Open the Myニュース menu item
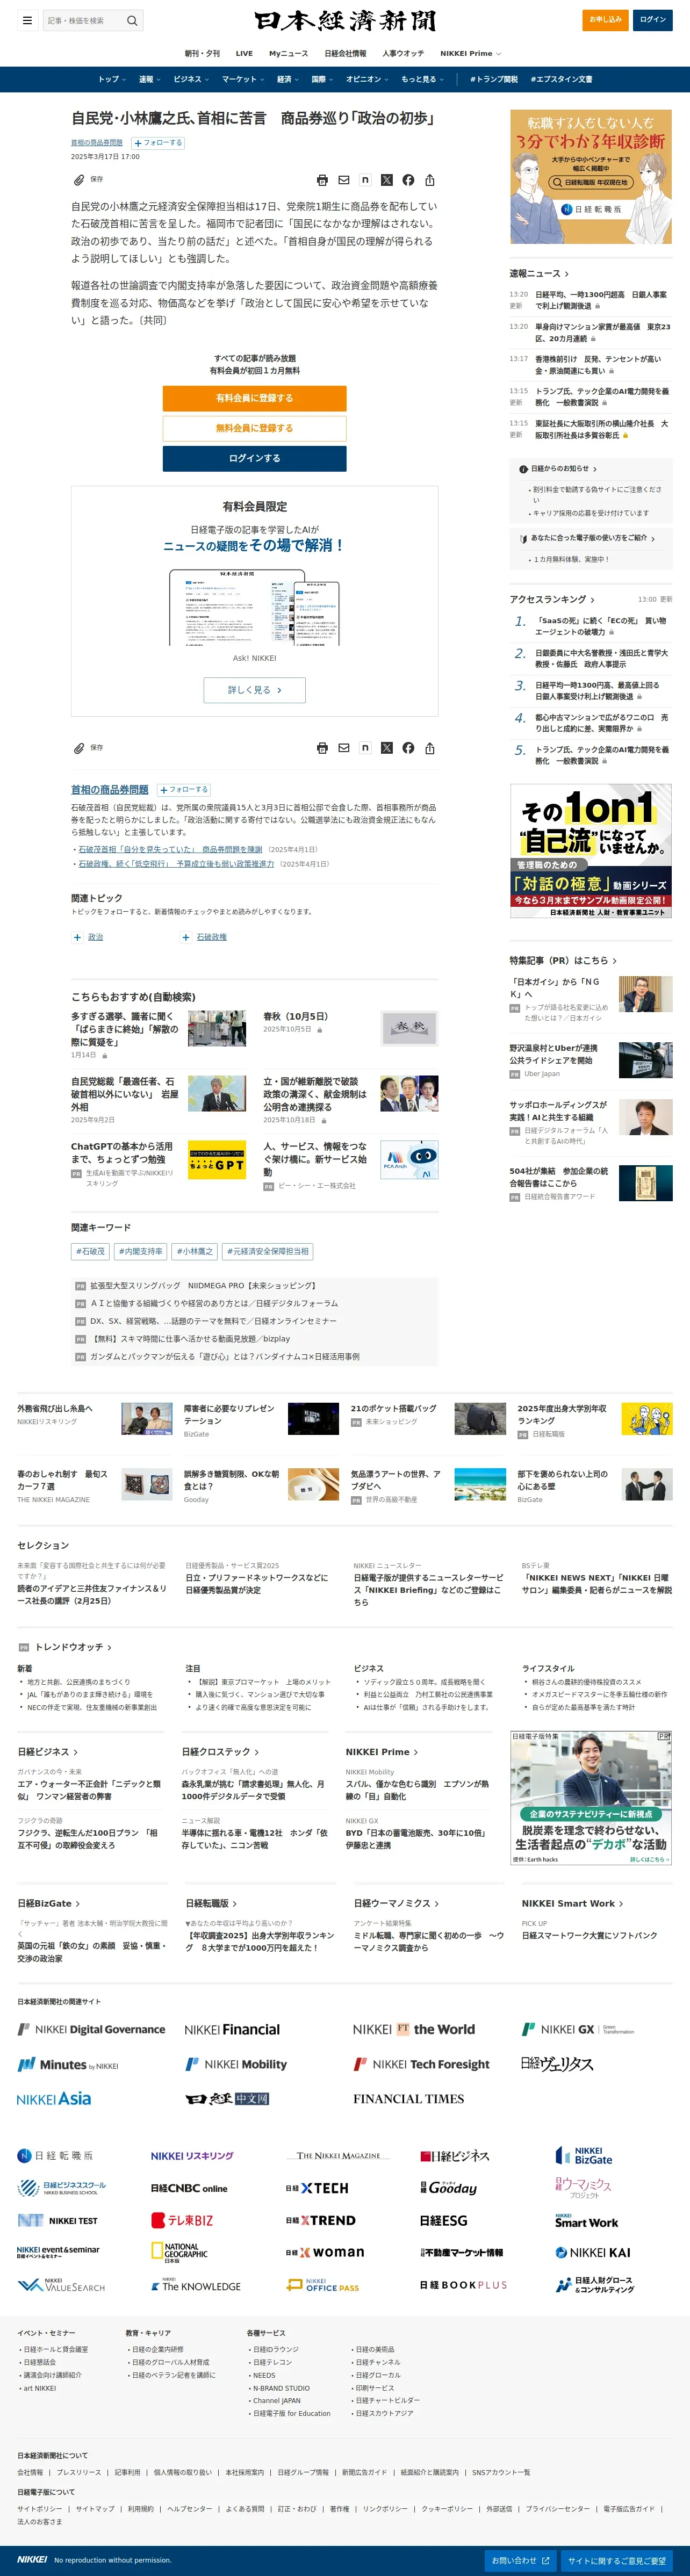The height and width of the screenshot is (2576, 690). (x=288, y=53)
